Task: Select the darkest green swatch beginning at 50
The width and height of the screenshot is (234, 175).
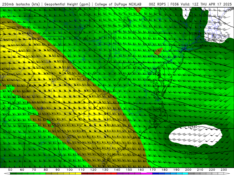Action: click(x=13, y=174)
